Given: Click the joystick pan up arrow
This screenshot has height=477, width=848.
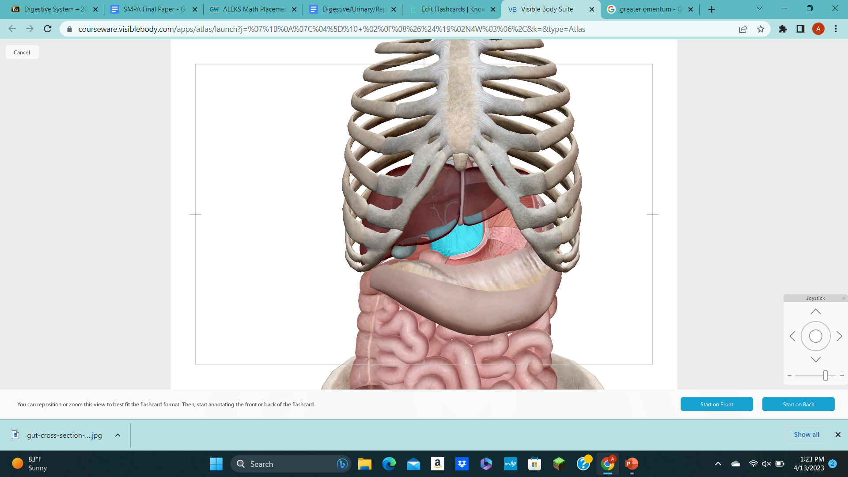Looking at the screenshot, I should click(815, 310).
